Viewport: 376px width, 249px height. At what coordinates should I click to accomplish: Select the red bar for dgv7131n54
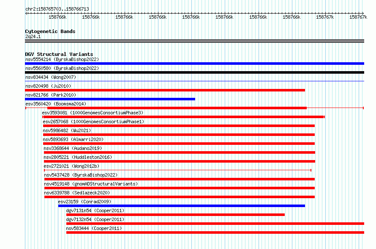click(175, 215)
